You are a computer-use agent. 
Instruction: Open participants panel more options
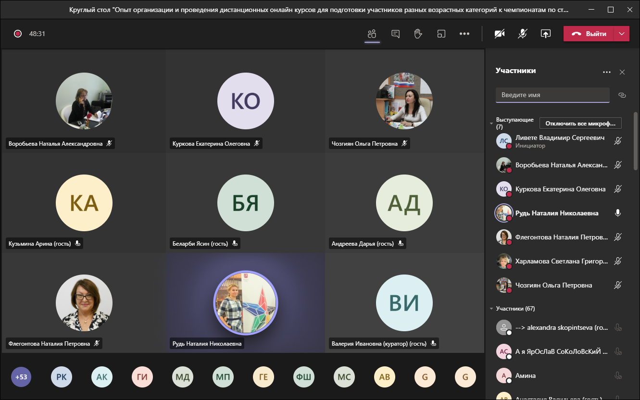(x=607, y=72)
